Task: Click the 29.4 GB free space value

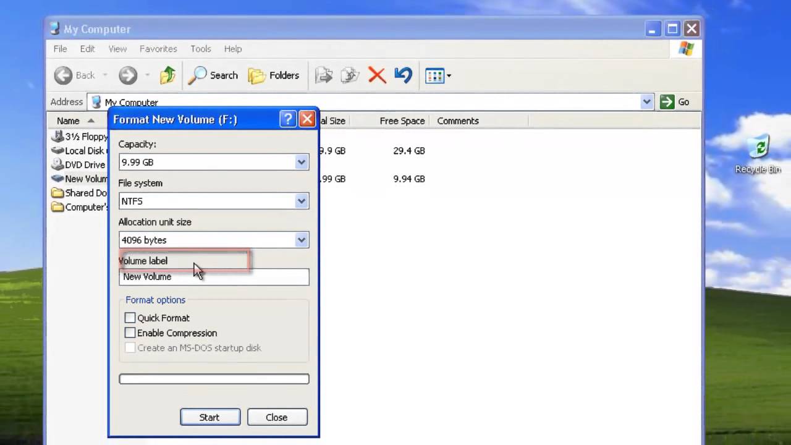Action: (409, 150)
